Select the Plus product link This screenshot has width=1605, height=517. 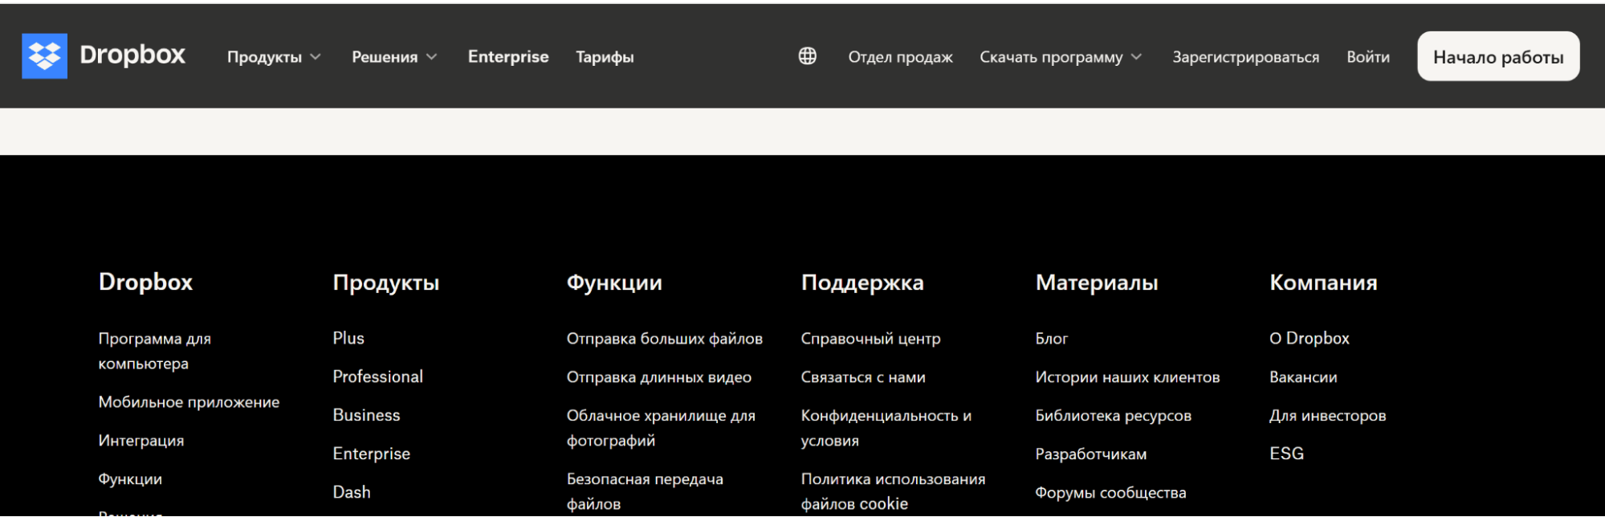pos(348,338)
